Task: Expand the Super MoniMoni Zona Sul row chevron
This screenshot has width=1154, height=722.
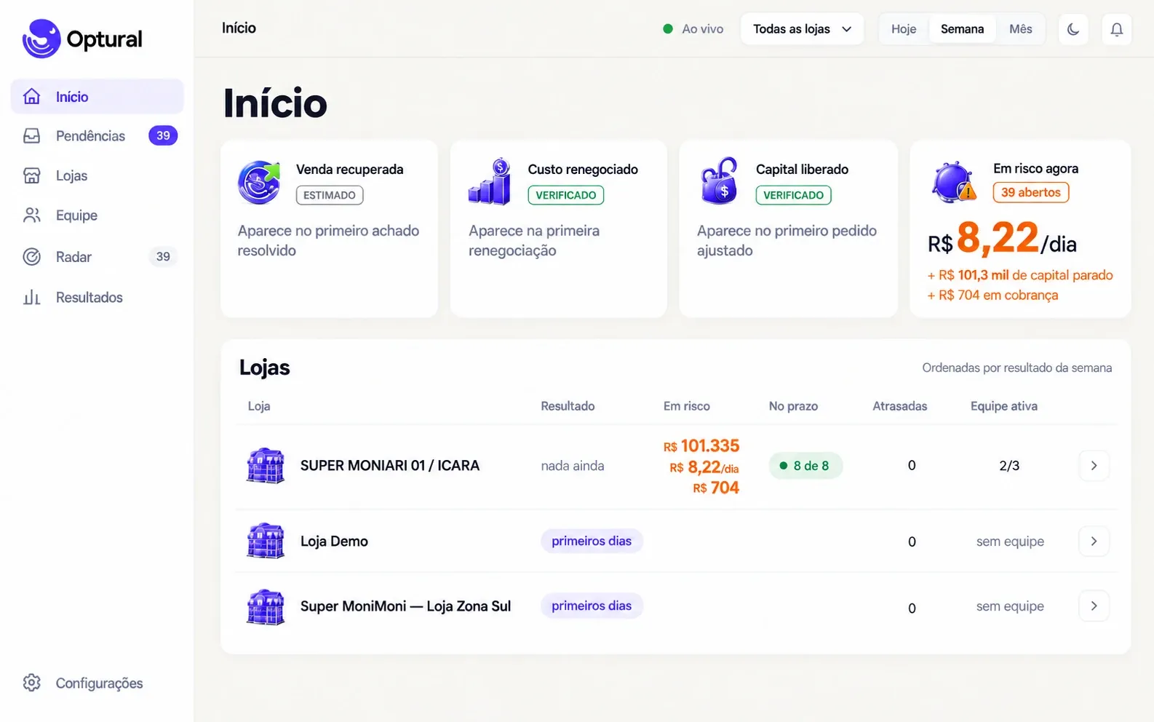Action: [x=1094, y=606]
